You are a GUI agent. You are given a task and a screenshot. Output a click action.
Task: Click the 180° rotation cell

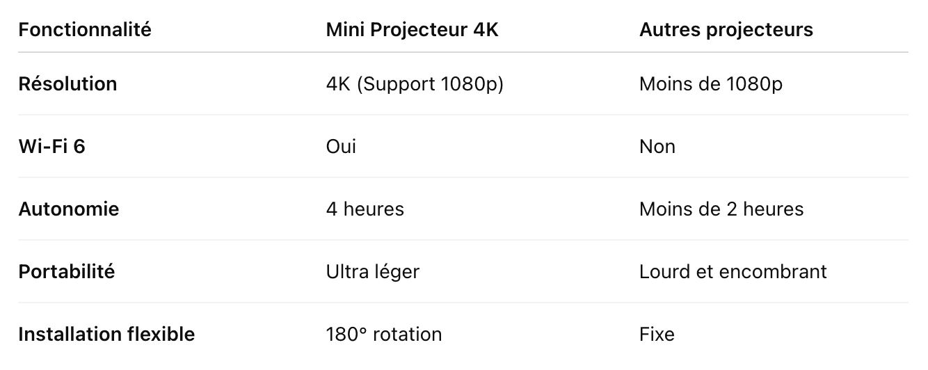point(383,335)
